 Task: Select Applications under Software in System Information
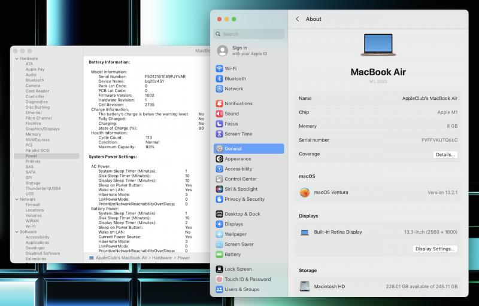coord(37,243)
